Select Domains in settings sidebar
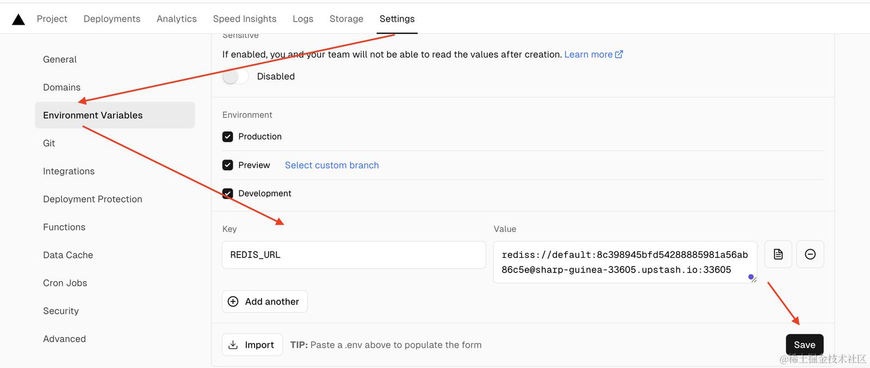Image resolution: width=870 pixels, height=368 pixels. coord(61,87)
